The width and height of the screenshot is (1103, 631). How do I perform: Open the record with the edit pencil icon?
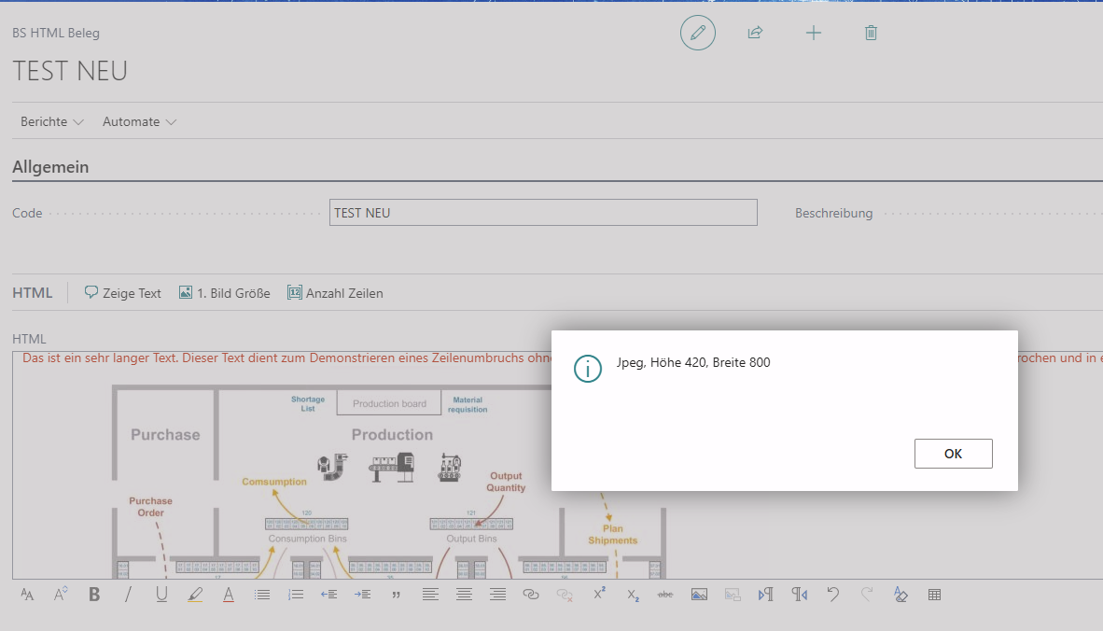click(x=697, y=32)
